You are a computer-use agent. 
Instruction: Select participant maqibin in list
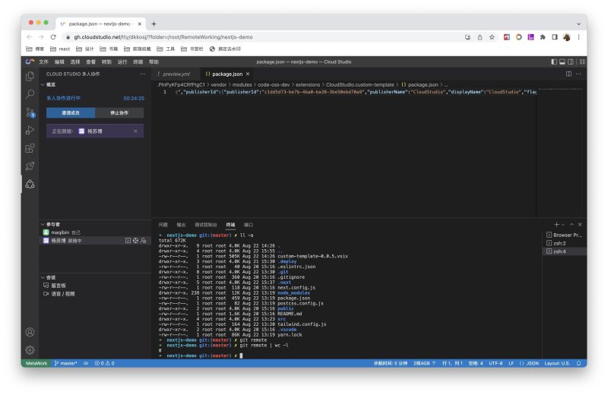(x=95, y=232)
